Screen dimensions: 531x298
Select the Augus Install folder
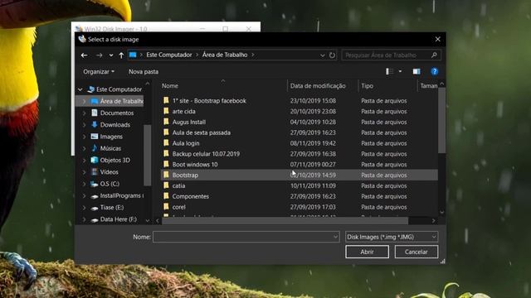pos(189,122)
